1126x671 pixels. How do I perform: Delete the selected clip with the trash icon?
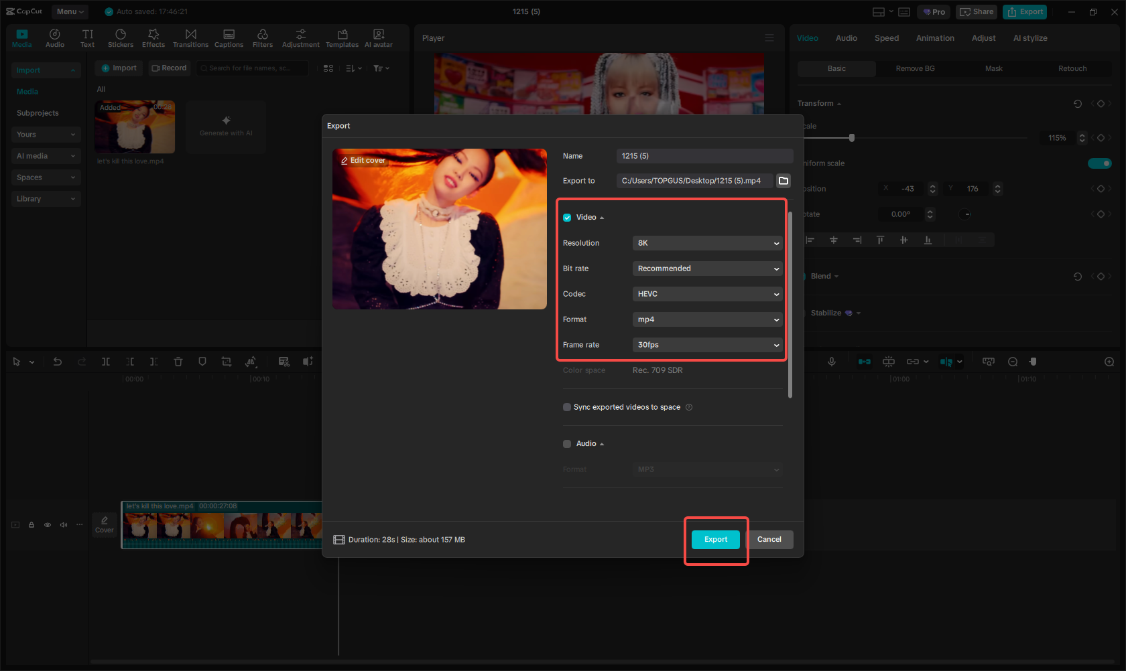[x=178, y=361]
